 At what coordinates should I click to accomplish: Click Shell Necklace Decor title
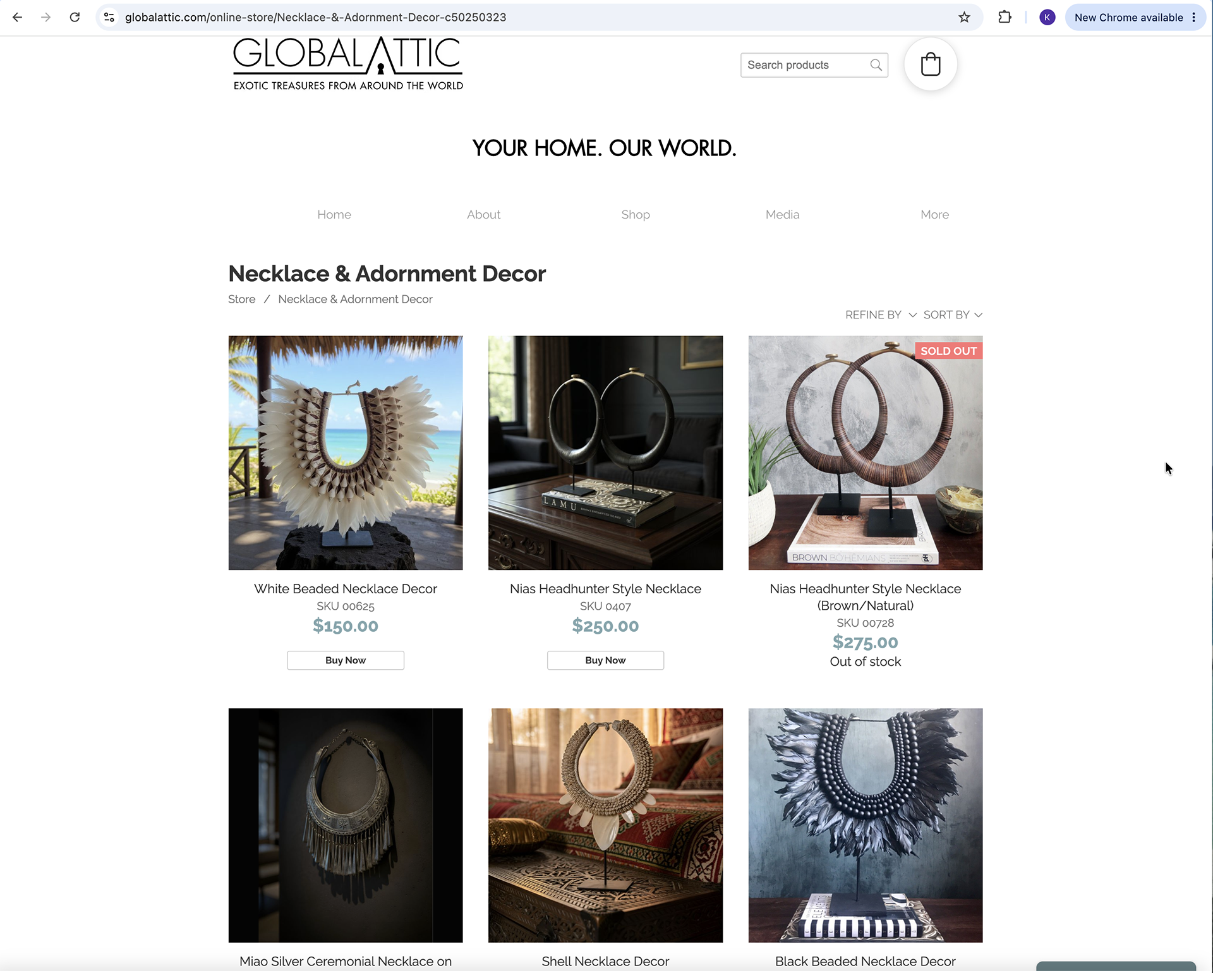click(605, 962)
